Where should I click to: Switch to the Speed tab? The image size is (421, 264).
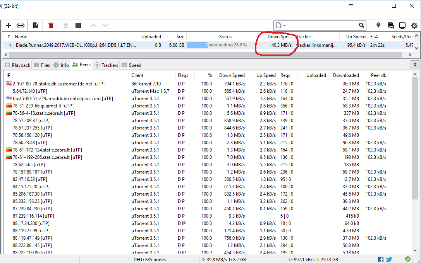[132, 65]
